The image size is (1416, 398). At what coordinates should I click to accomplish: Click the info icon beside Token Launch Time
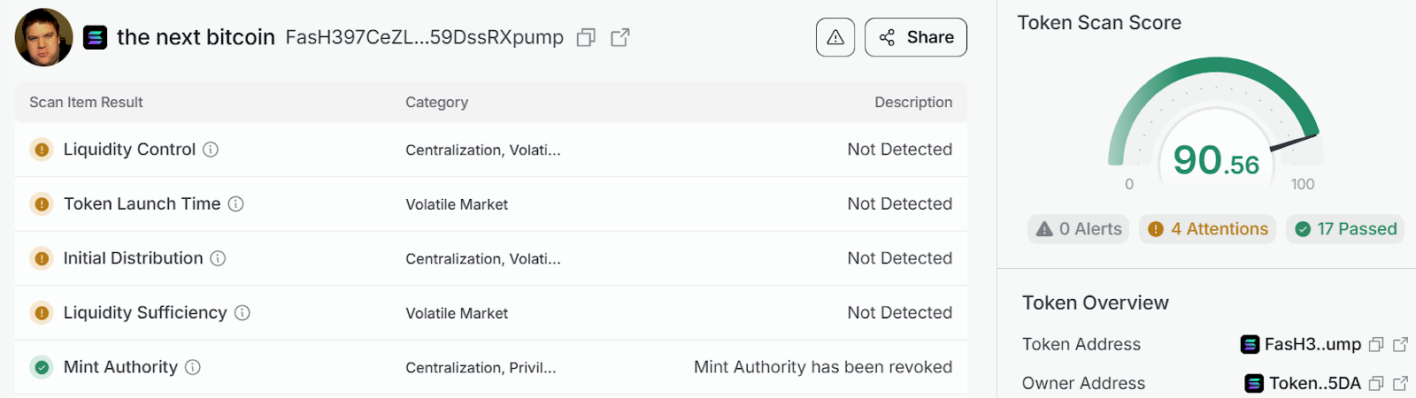click(x=235, y=204)
